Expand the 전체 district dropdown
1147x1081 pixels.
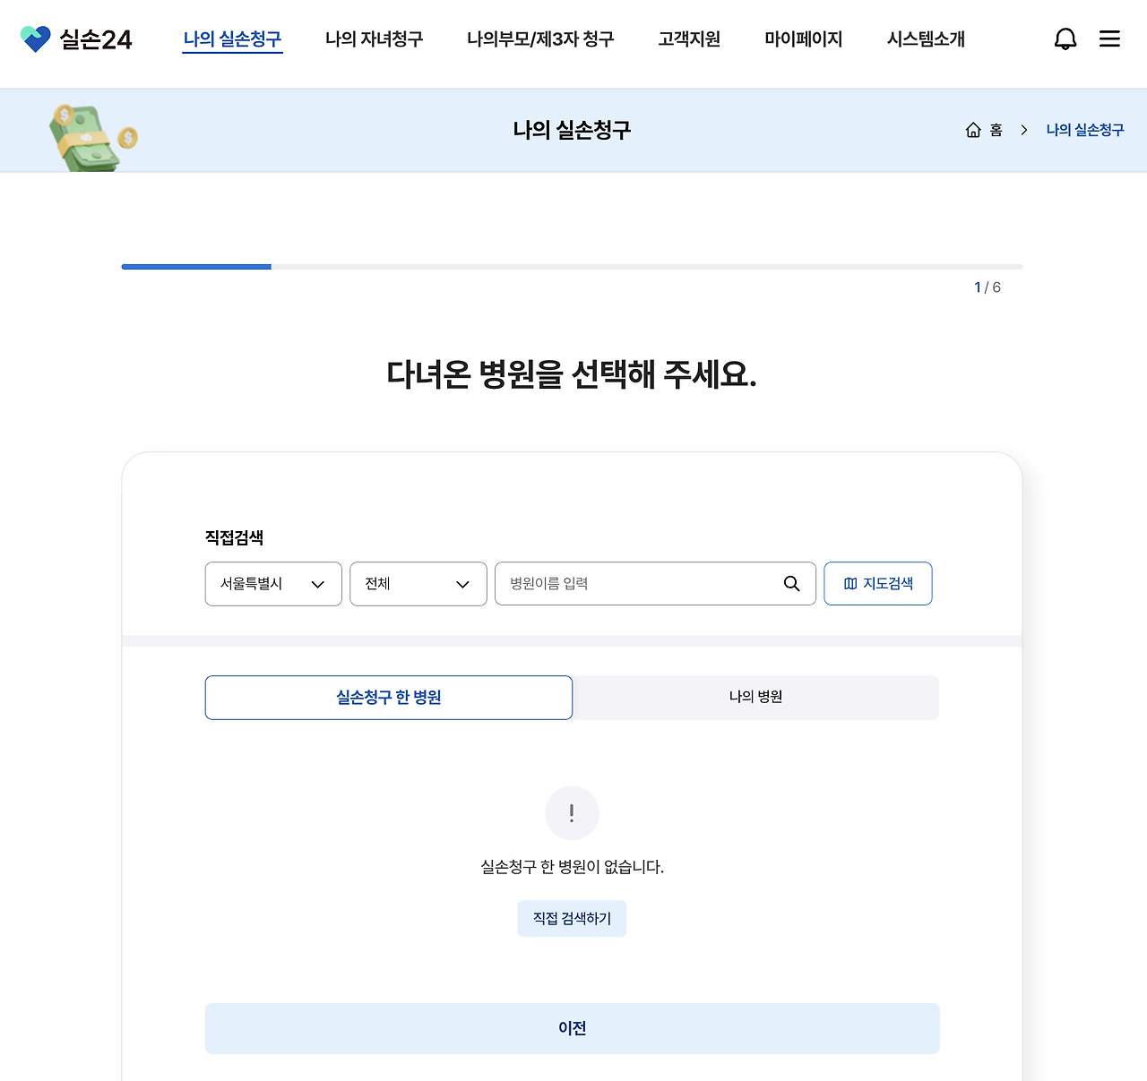click(418, 583)
